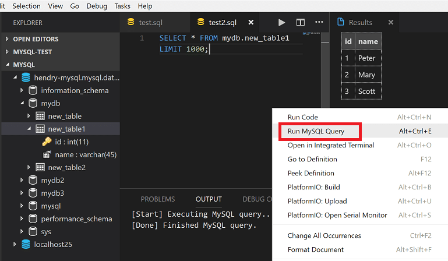Select the Mary cell in results table
Screen dimensions: 448x261
(x=368, y=75)
